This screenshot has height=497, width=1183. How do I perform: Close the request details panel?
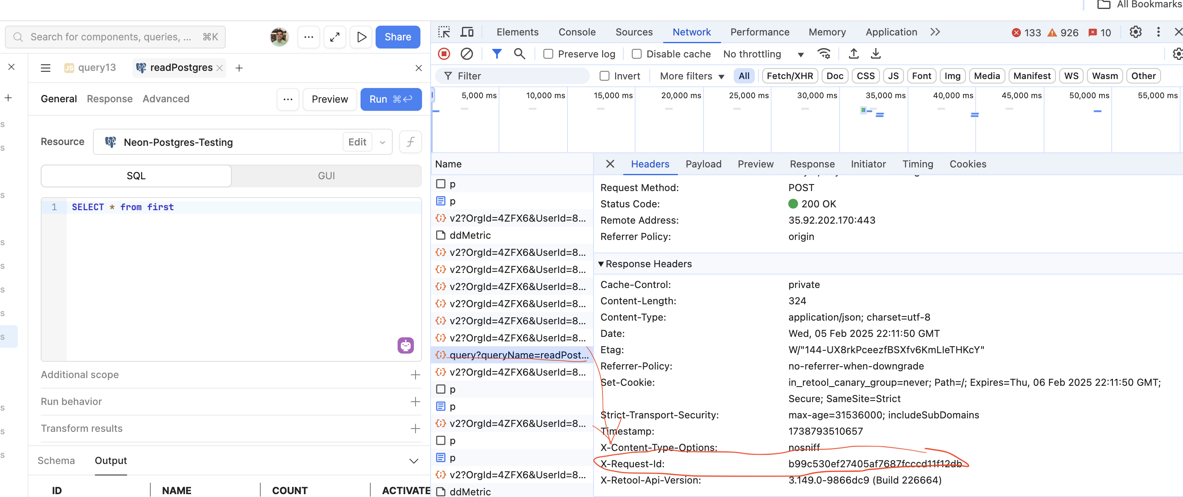610,164
